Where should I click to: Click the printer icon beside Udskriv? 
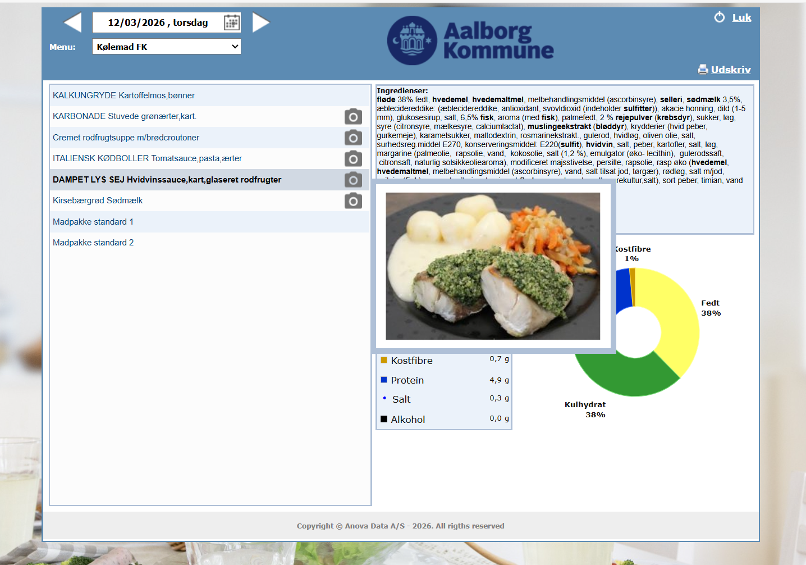click(703, 70)
